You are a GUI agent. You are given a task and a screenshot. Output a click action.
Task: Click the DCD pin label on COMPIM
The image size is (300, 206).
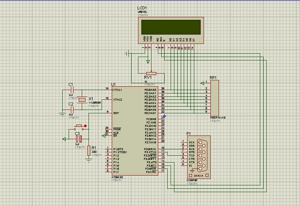(x=192, y=142)
